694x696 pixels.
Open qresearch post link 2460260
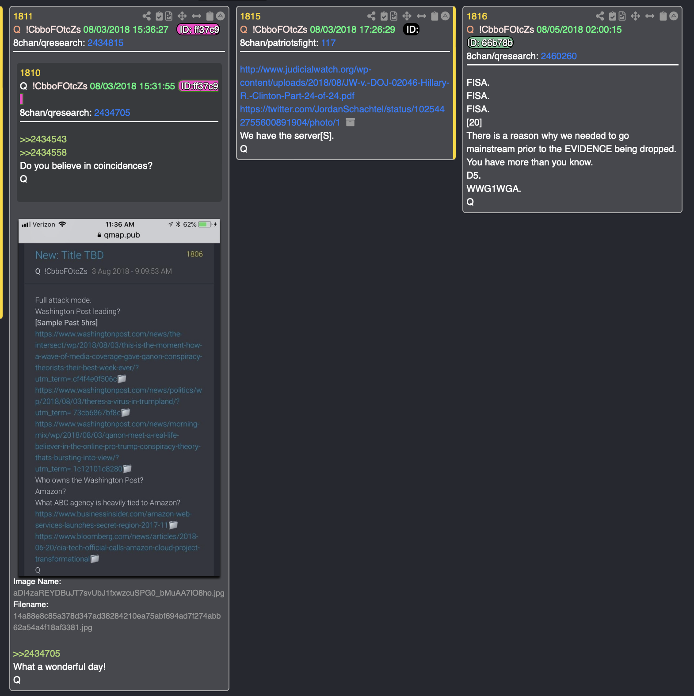pyautogui.click(x=559, y=56)
